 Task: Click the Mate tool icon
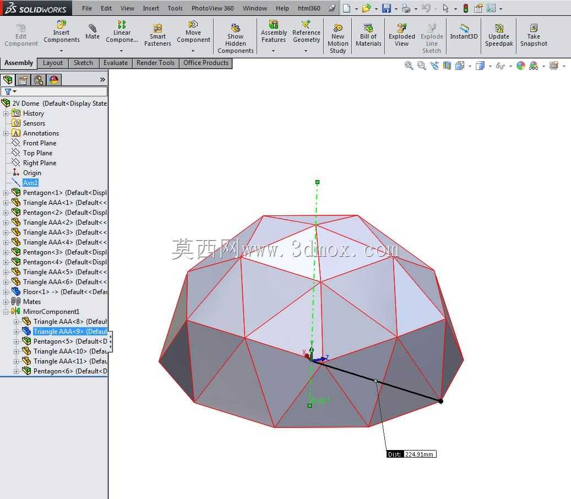(93, 31)
